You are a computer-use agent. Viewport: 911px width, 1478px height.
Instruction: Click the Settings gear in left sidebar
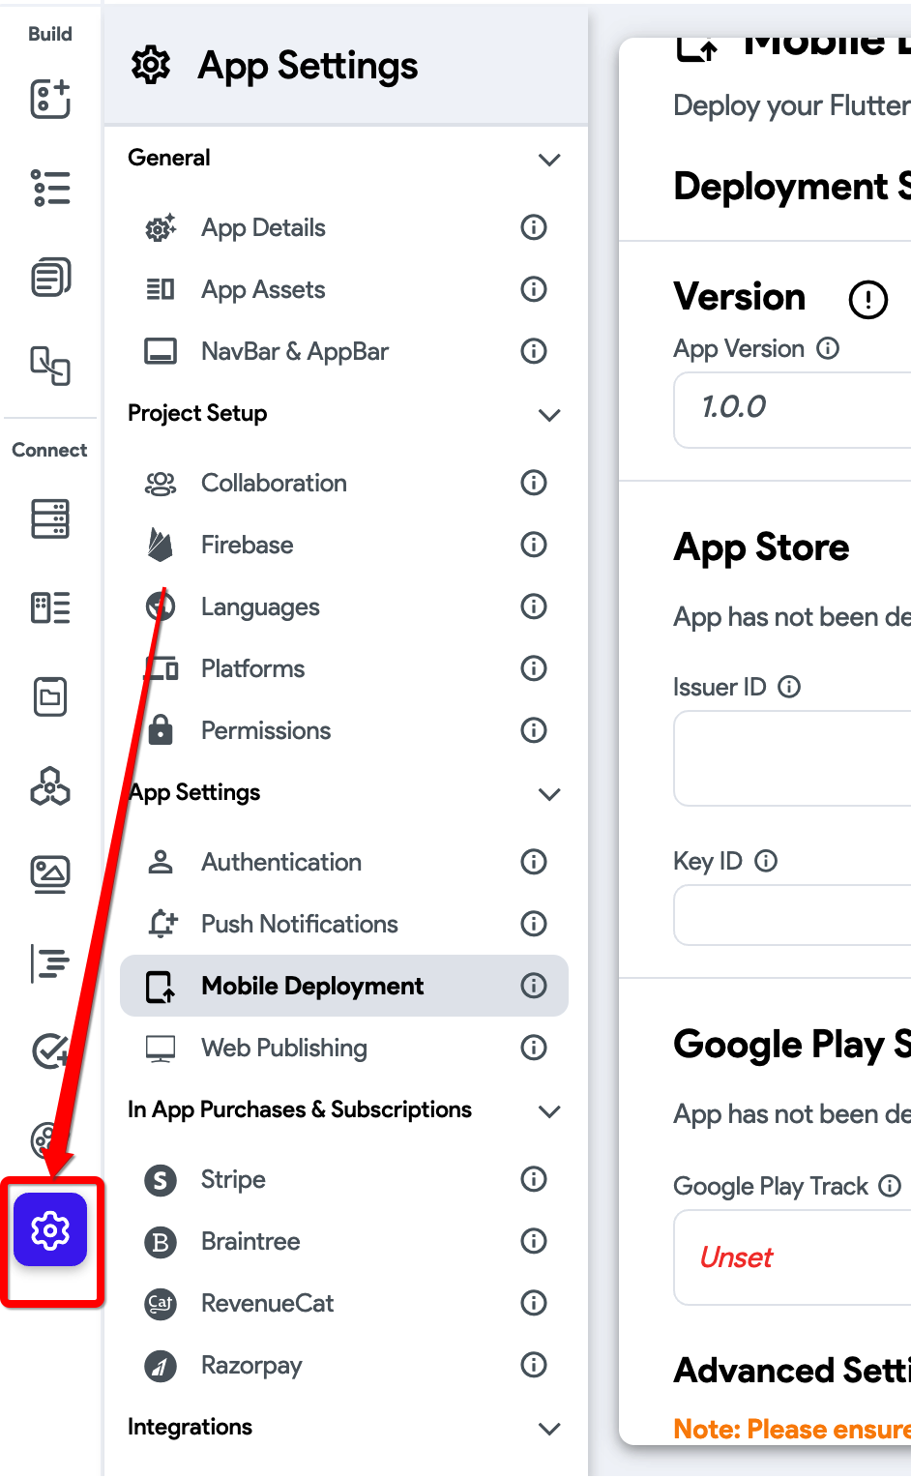[50, 1229]
